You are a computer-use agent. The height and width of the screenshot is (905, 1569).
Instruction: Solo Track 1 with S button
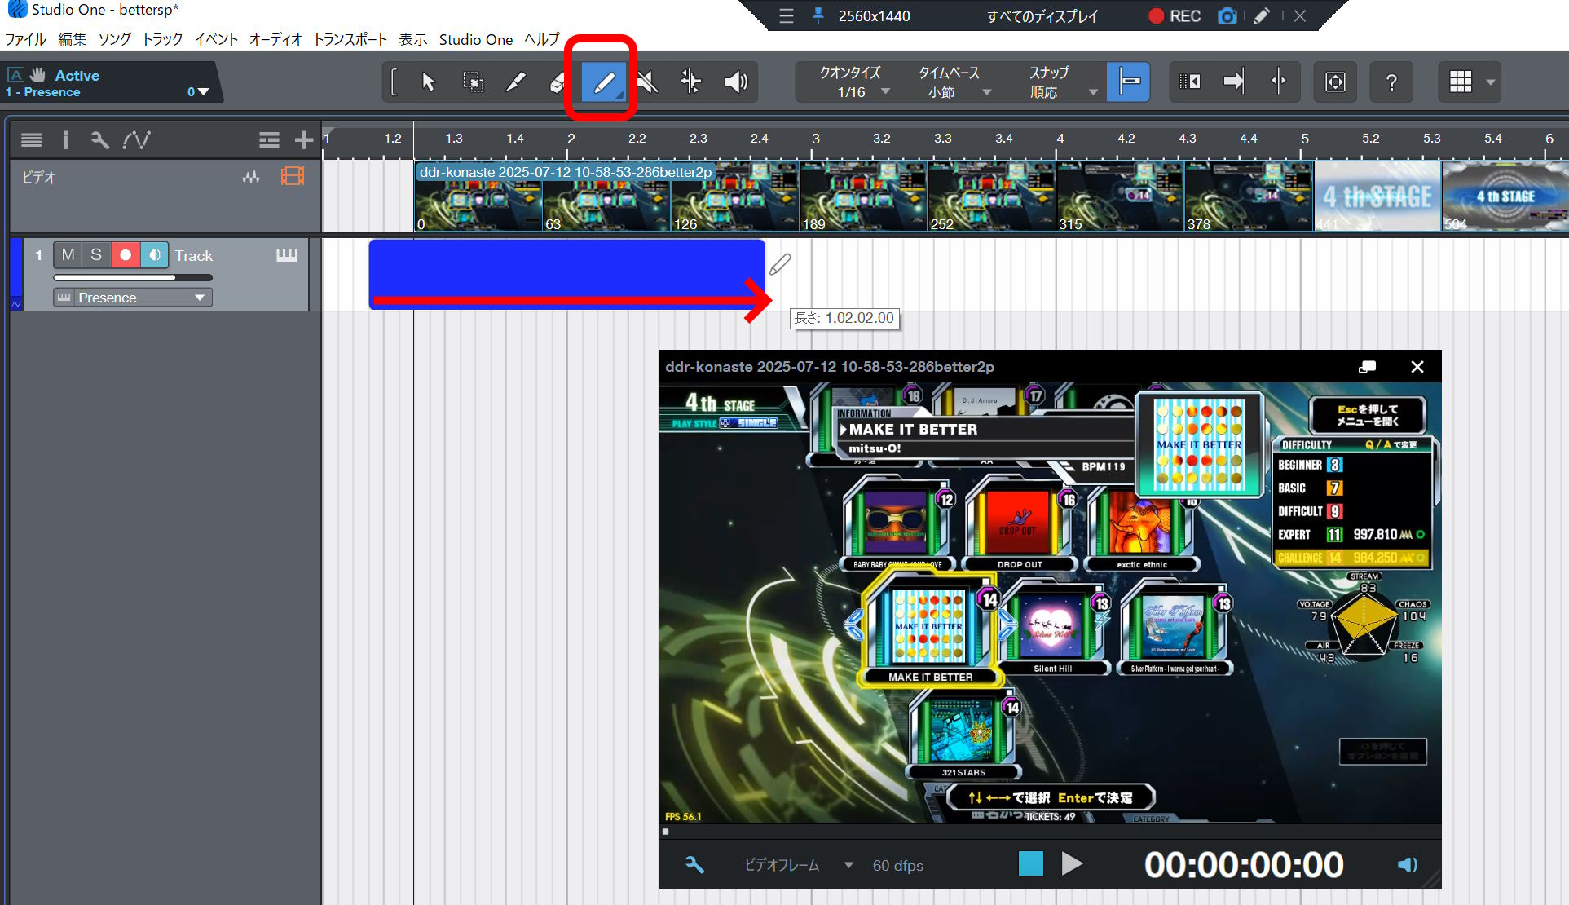pyautogui.click(x=96, y=255)
